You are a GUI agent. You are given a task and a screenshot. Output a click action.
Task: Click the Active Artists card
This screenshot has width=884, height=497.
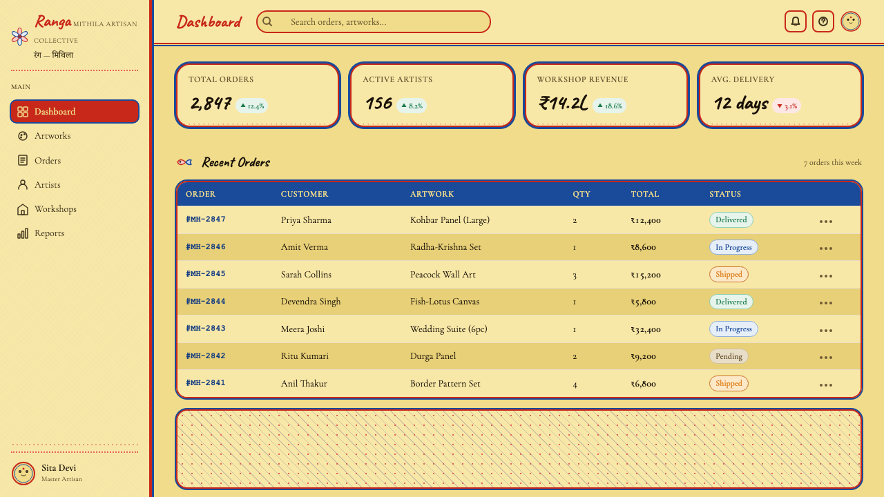tap(432, 95)
